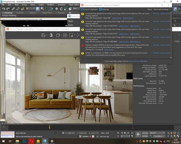Click the Disabled red record toggle
Image resolution: width=181 pixels, height=144 pixels.
click(x=90, y=136)
